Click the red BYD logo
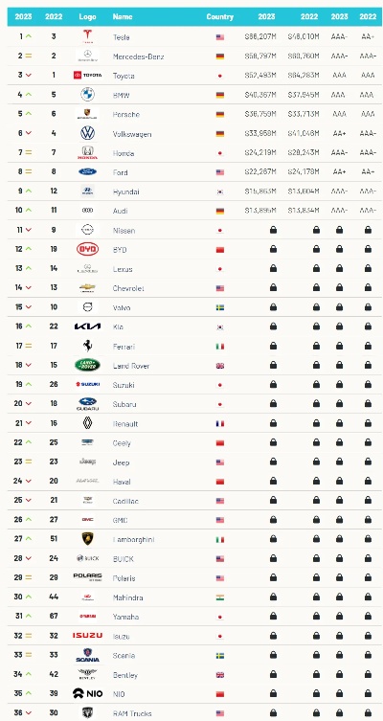 [x=87, y=249]
